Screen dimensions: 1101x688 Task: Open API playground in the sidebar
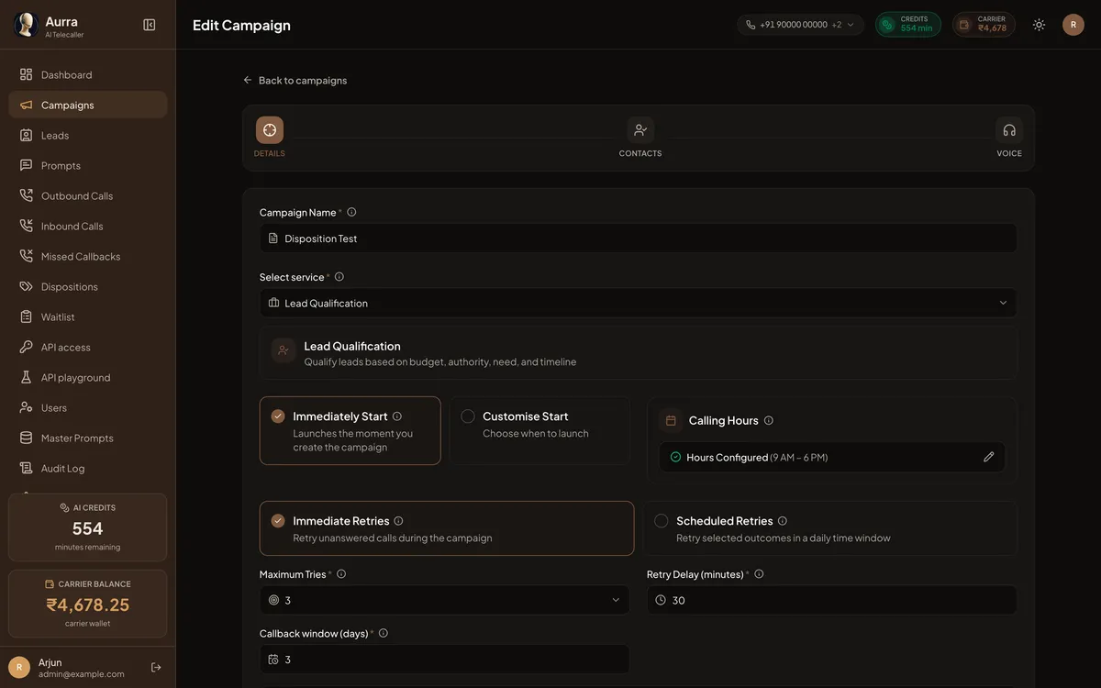click(x=88, y=377)
